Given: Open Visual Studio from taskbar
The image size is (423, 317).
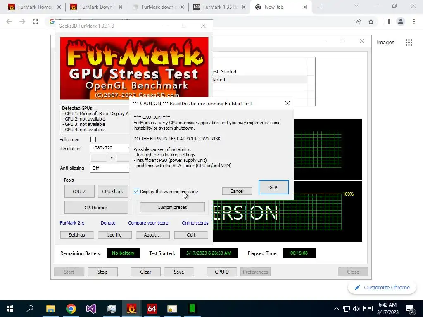Looking at the screenshot, I should coord(91,309).
